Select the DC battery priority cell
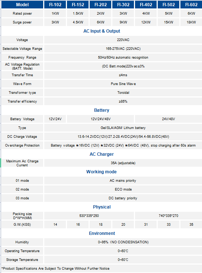Viewport: 202px width, 273px height. pyautogui.click(x=123, y=198)
